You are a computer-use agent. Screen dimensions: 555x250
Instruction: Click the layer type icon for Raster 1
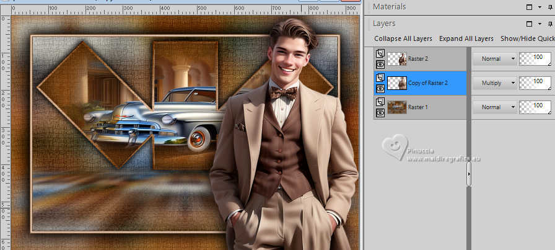379,102
